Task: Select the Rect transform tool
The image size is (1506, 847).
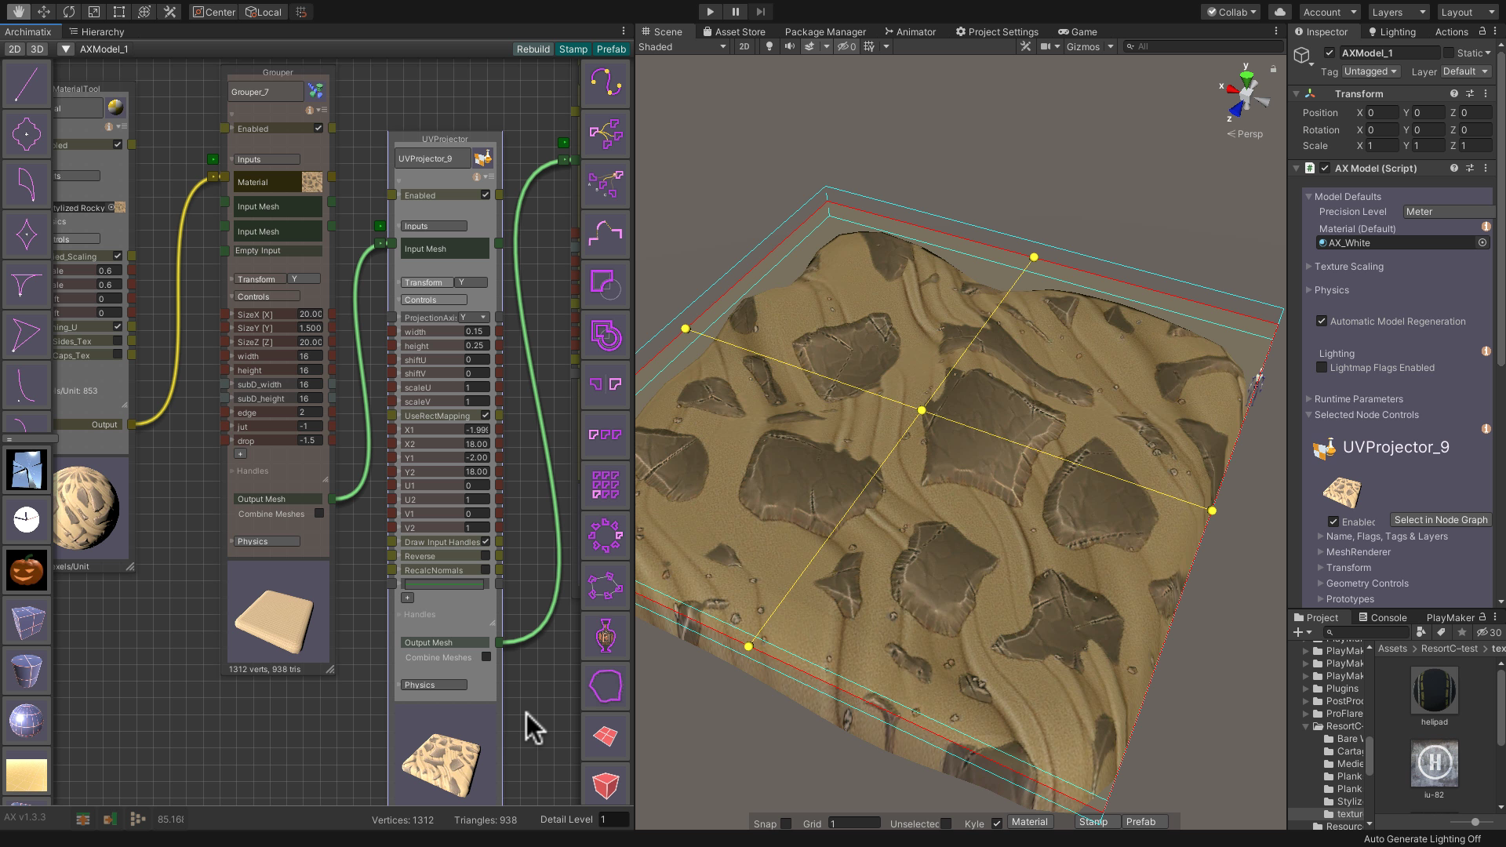Action: 119,12
